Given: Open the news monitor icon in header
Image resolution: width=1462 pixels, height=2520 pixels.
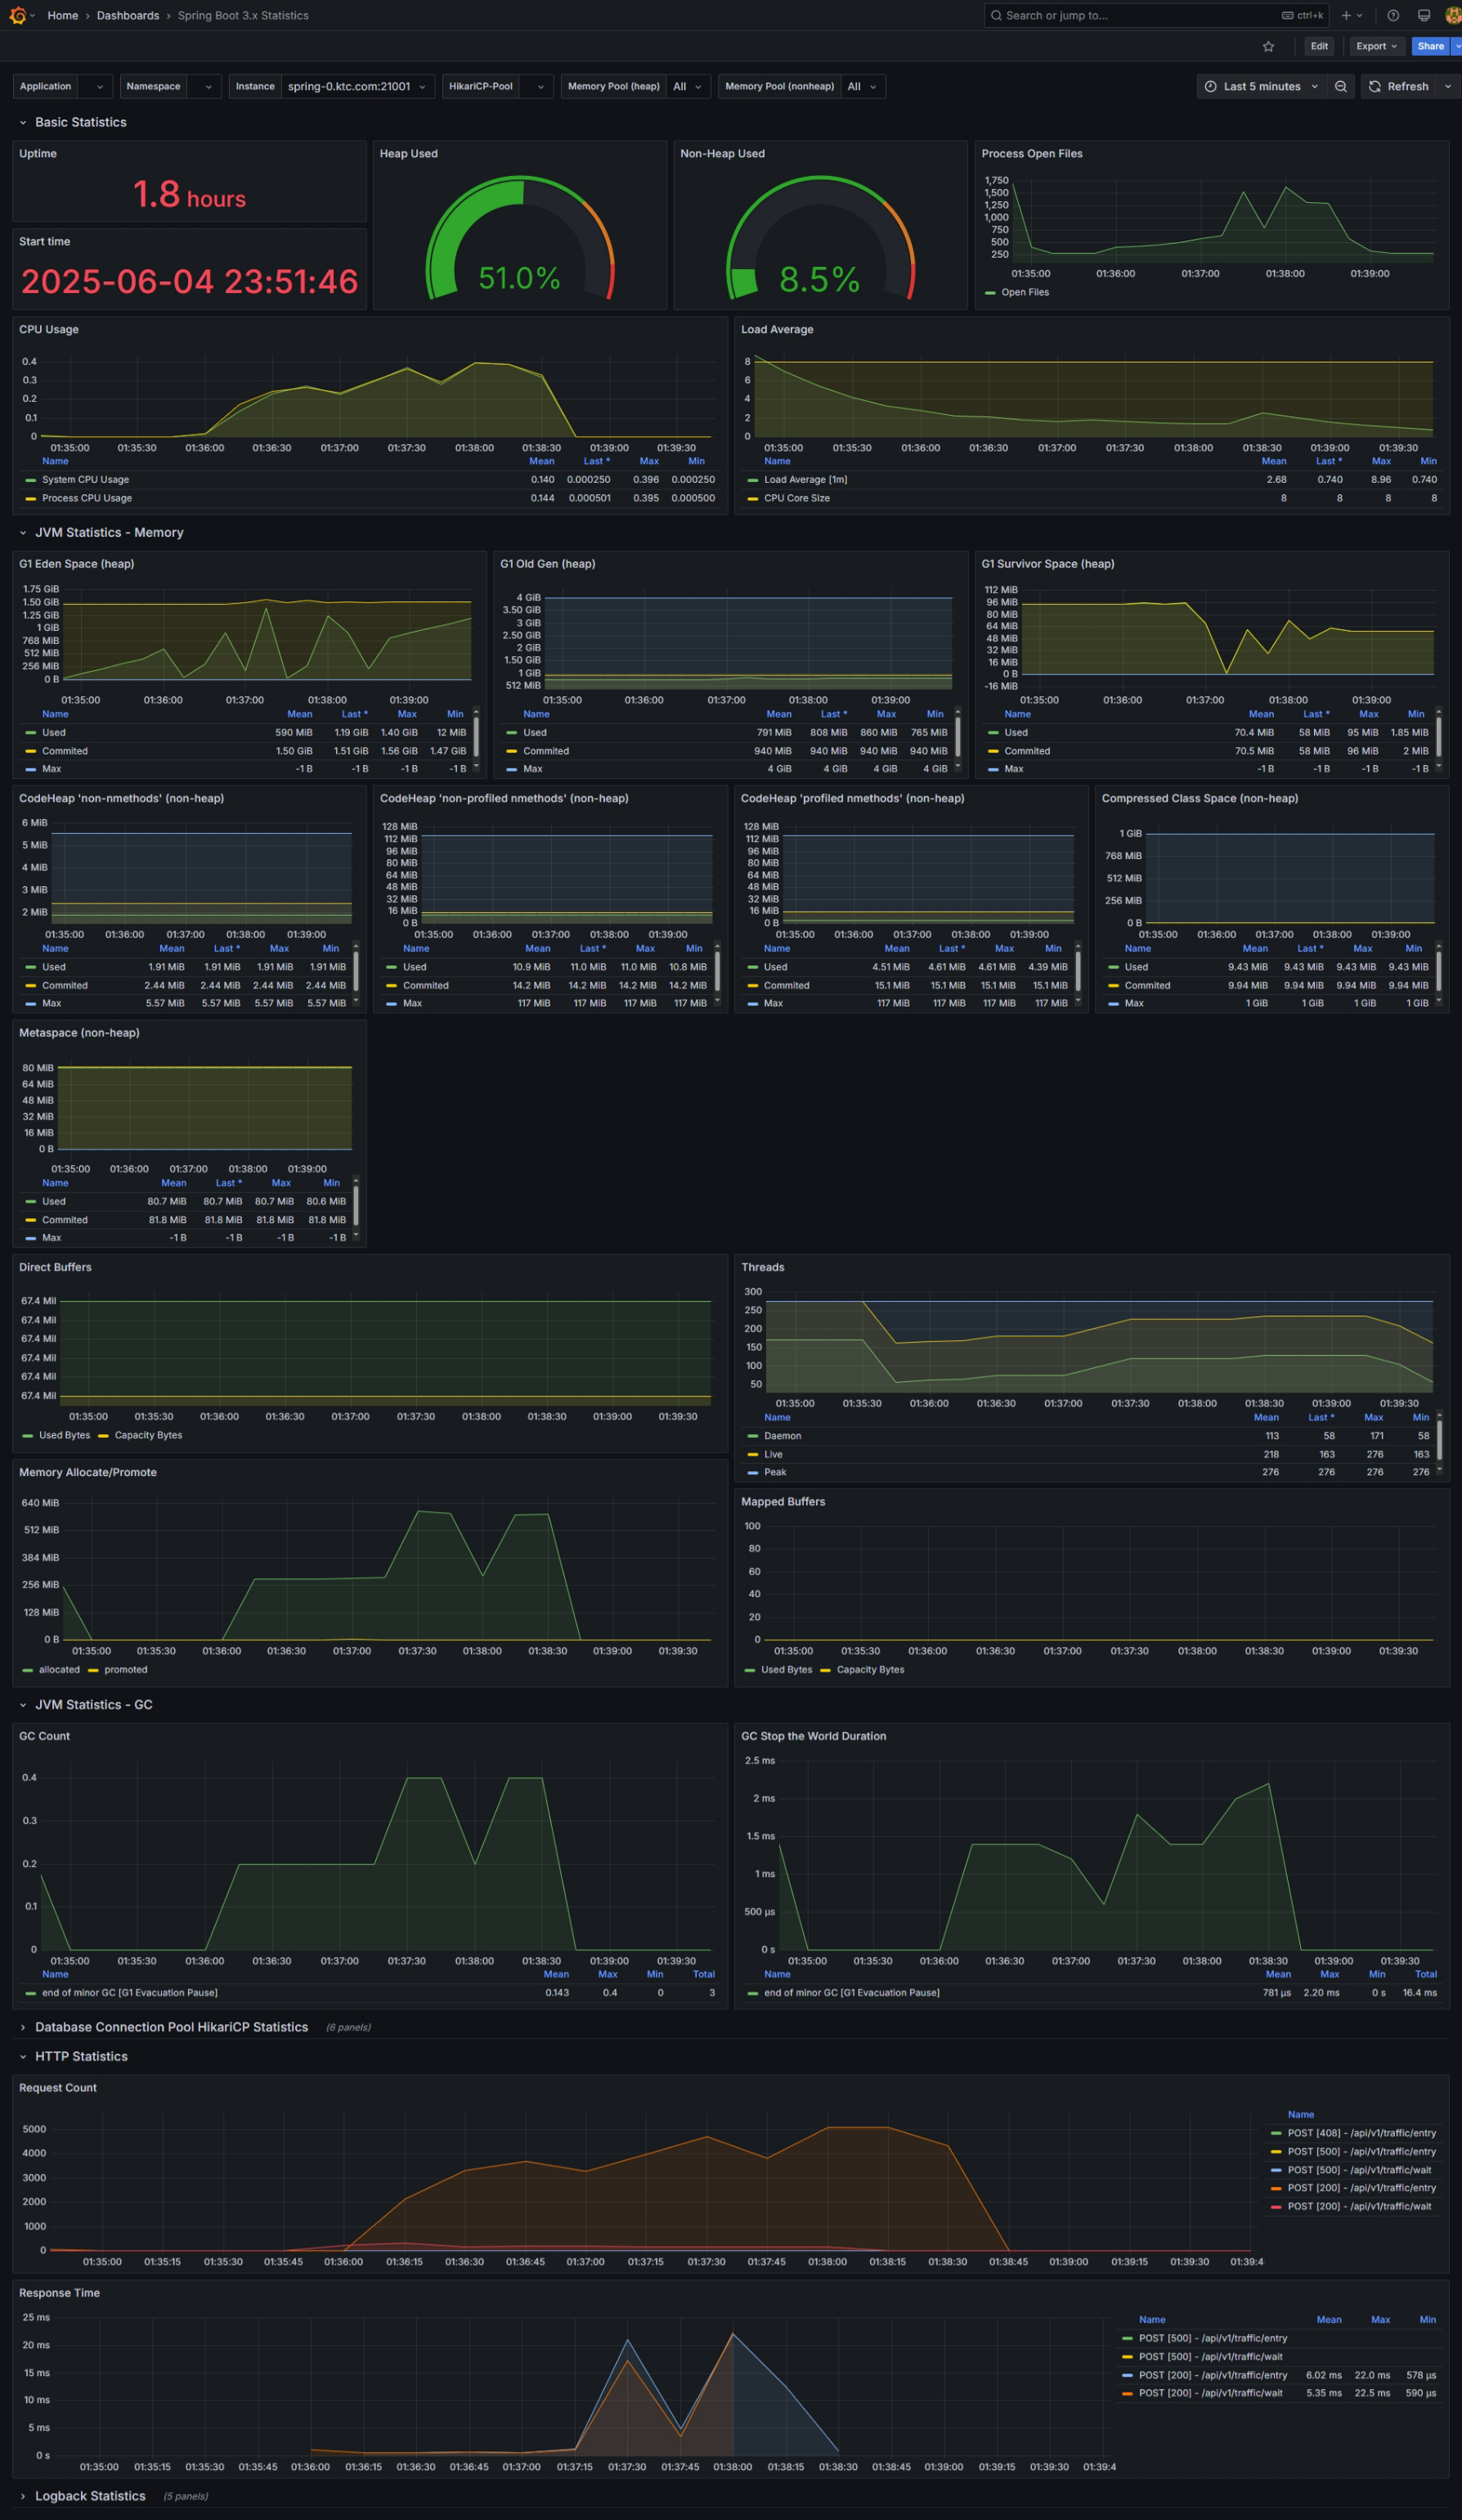Looking at the screenshot, I should (1424, 15).
